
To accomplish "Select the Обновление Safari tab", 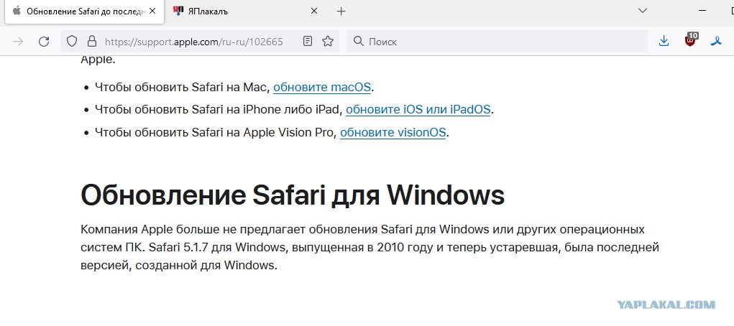I will (85, 11).
